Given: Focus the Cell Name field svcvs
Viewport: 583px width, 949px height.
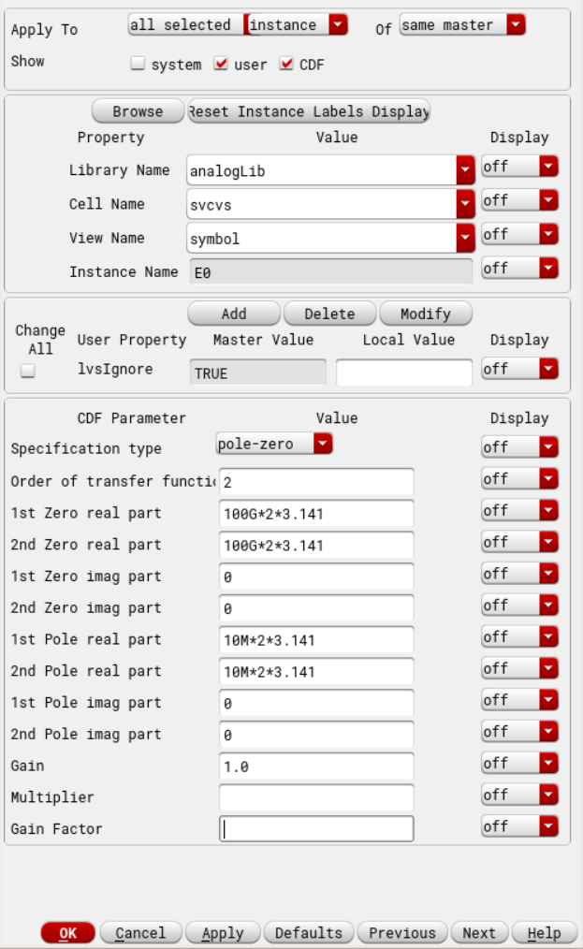Looking at the screenshot, I should (x=322, y=205).
